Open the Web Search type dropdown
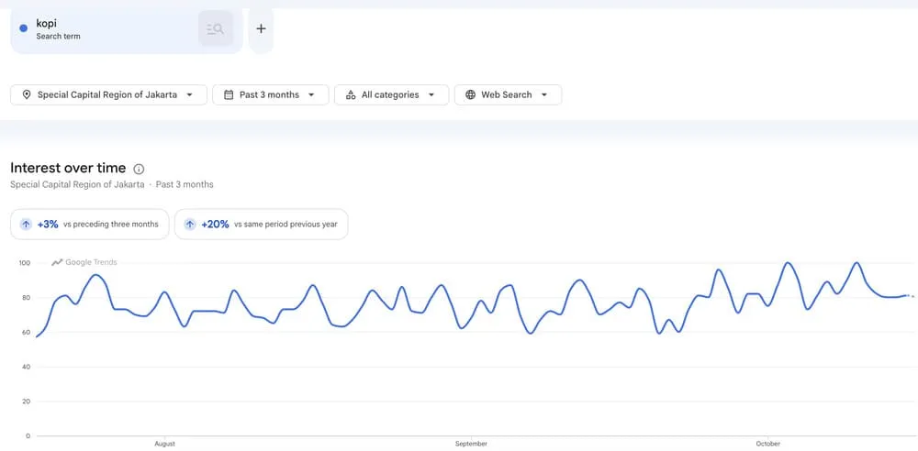The image size is (918, 451). 509,94
